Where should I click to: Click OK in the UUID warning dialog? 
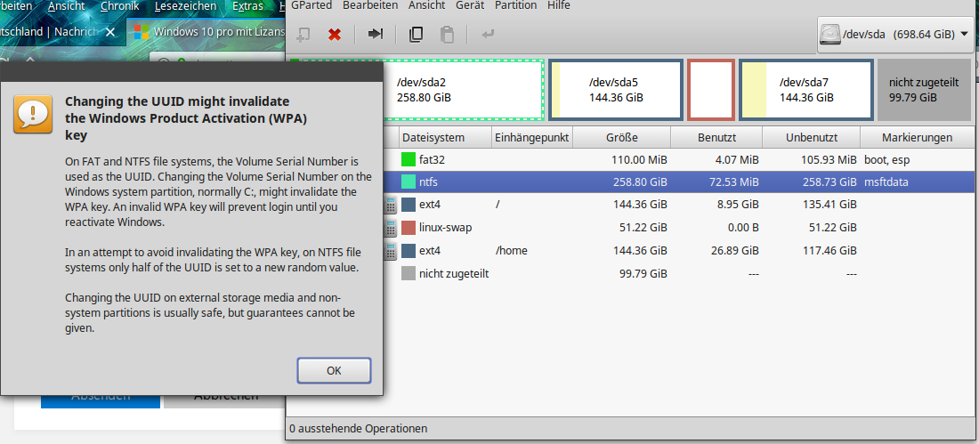coord(334,370)
